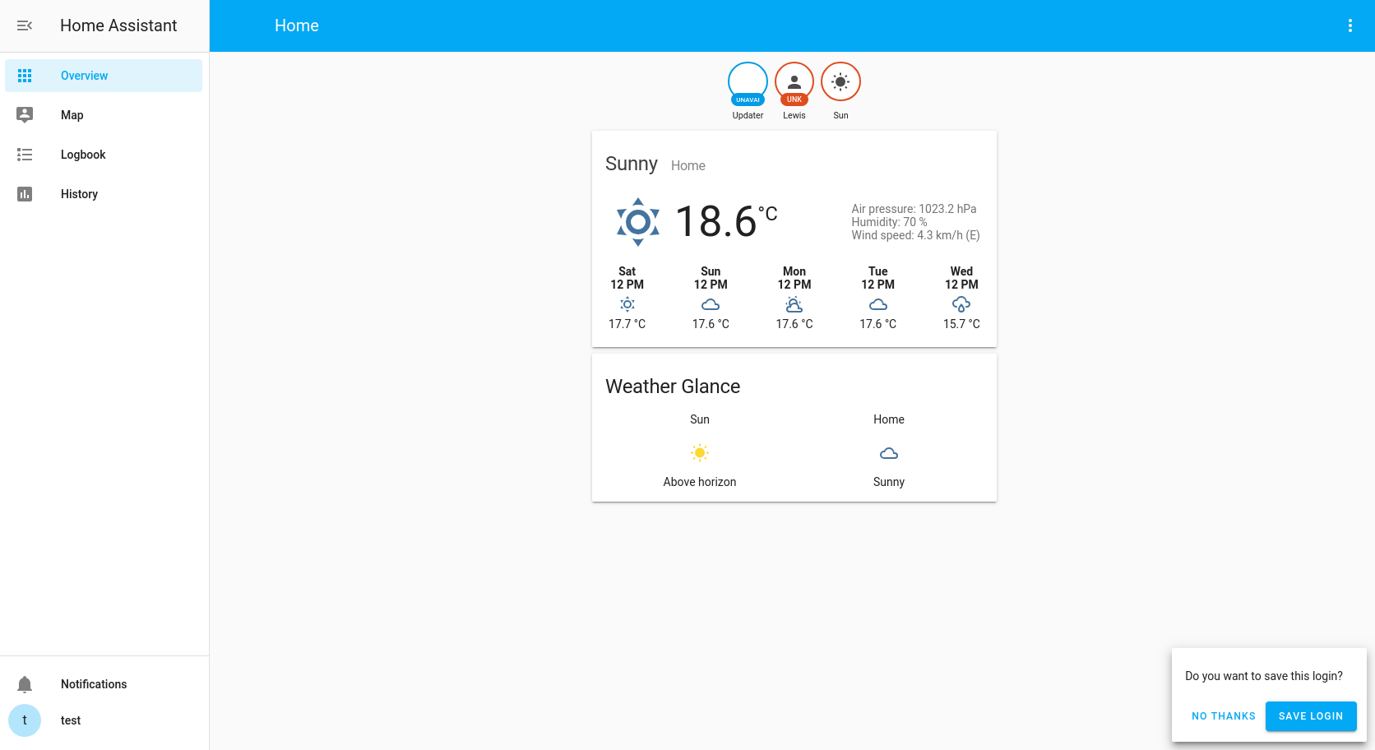The height and width of the screenshot is (750, 1375).
Task: Click the sun weather icon on the Sunny card
Action: (x=638, y=221)
